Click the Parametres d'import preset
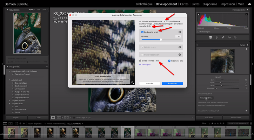This screenshot has height=140, width=254. 22,74
